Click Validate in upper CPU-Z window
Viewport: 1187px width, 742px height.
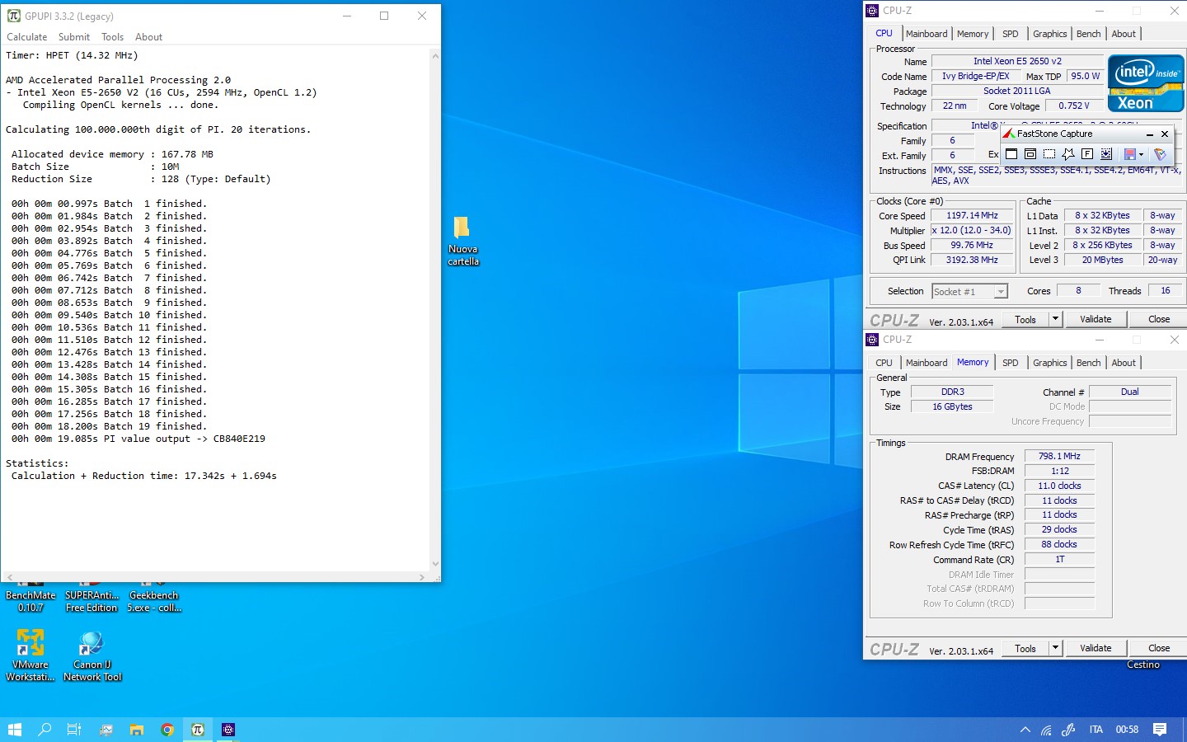pyautogui.click(x=1096, y=319)
